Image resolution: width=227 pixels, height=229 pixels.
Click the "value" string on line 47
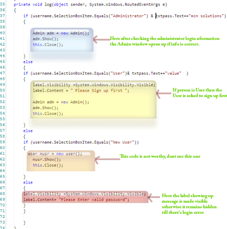(173, 73)
